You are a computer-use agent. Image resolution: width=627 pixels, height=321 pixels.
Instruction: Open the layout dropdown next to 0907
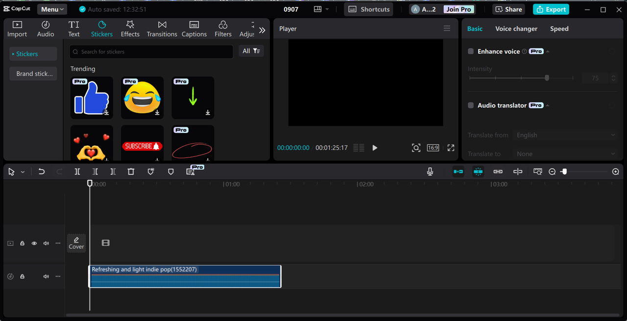tap(321, 9)
